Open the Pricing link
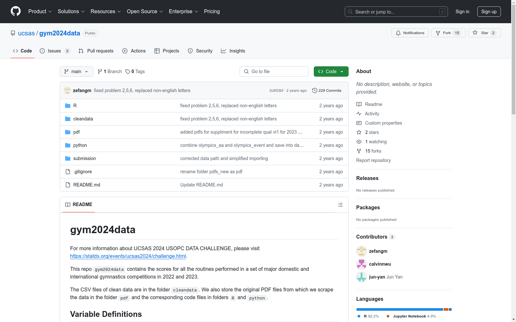Viewport: 516px width, 322px height. [x=212, y=12]
